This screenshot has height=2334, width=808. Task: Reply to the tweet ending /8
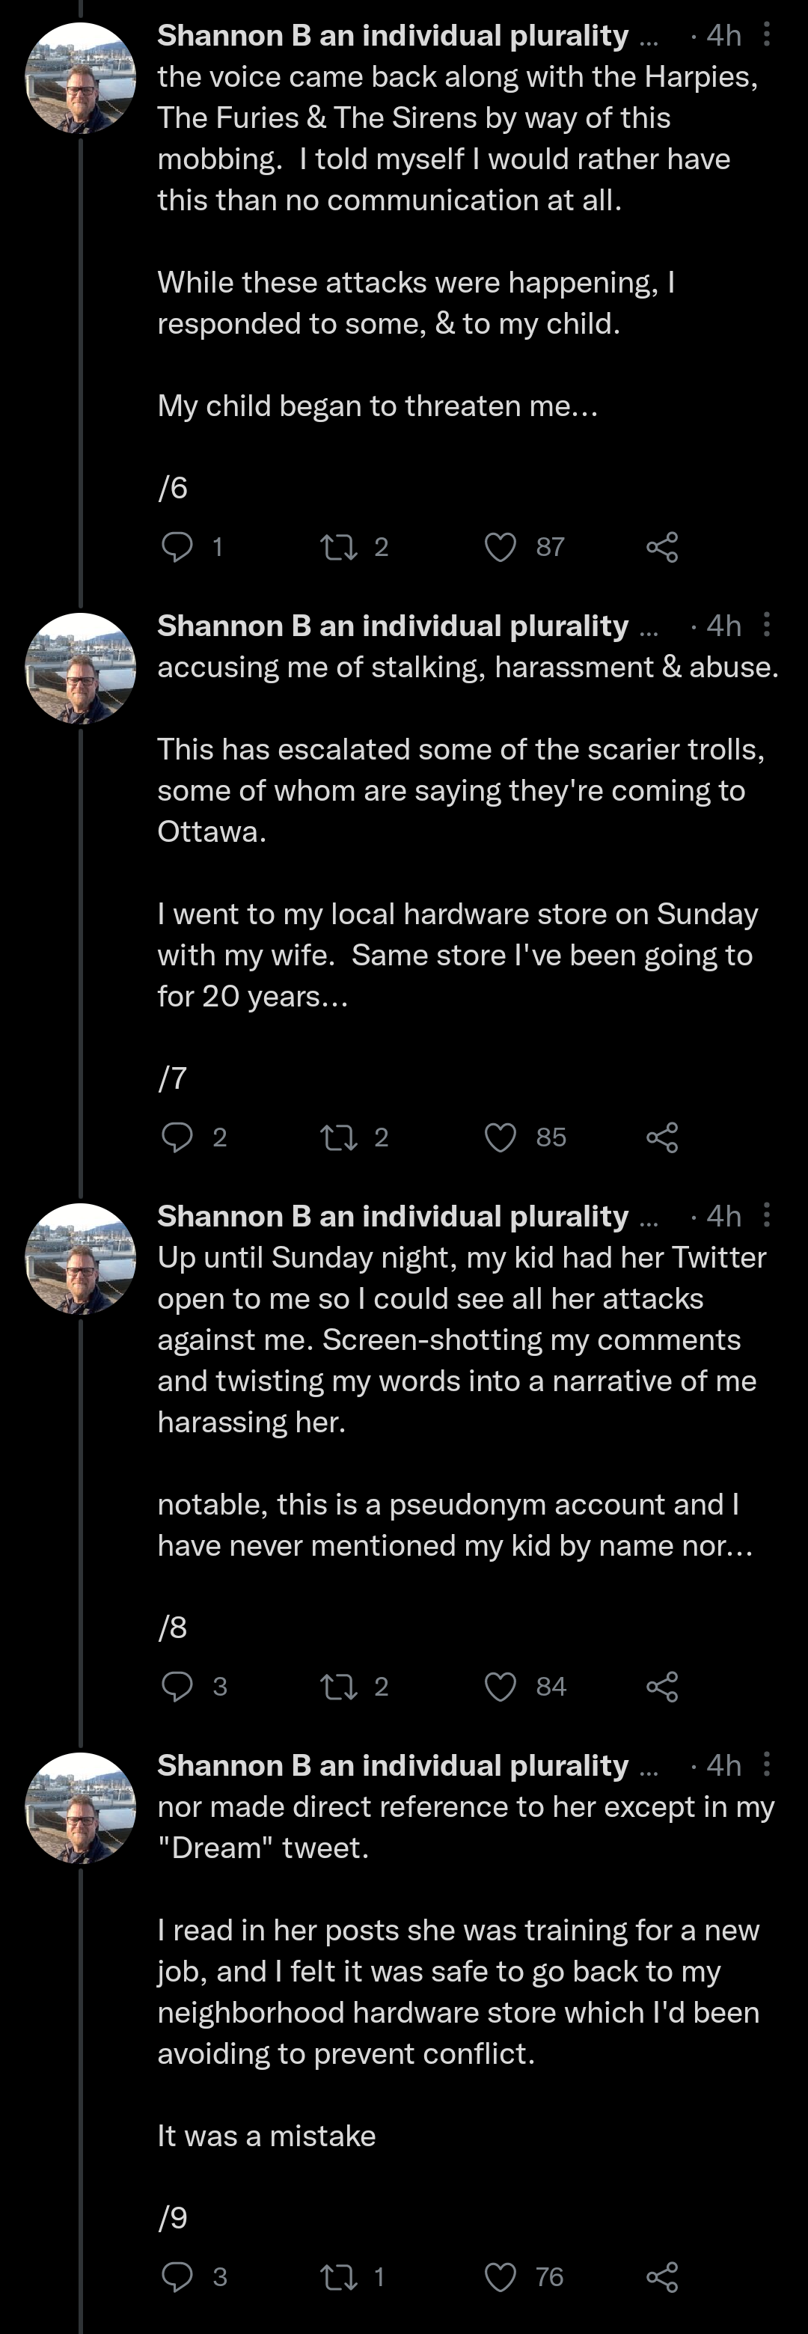pos(177,1686)
